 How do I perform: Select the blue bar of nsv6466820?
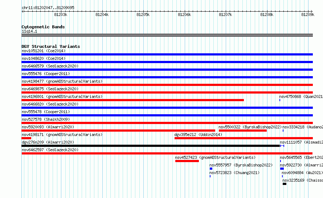pyautogui.click(x=167, y=108)
